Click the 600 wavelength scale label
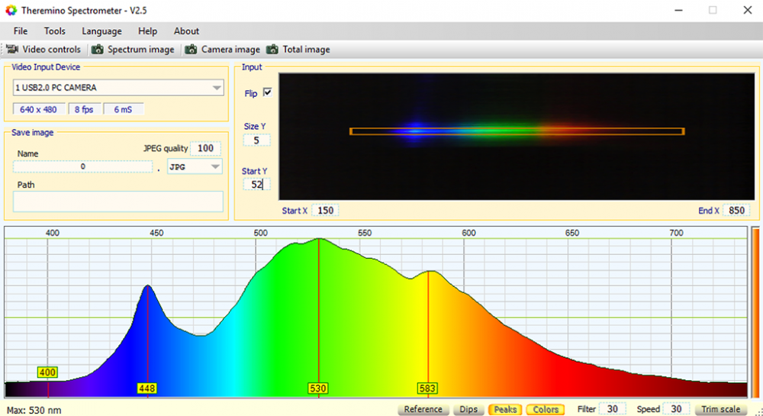Screen dimensions: 763x416 coord(468,233)
